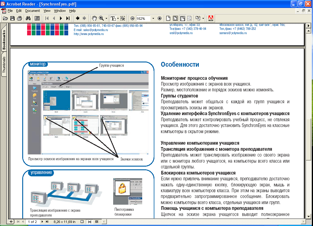Open Find with the binoculars icon

[28, 18]
